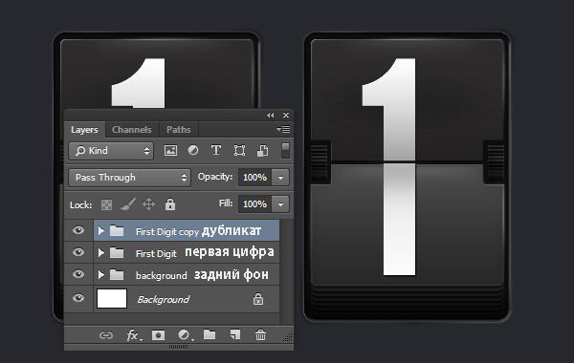Open the Fill slider dropdown arrow

[280, 204]
